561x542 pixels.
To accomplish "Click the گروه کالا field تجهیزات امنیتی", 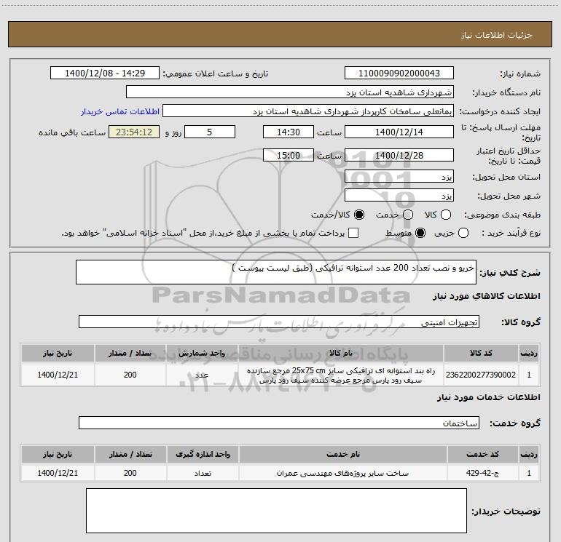I will click(x=279, y=322).
